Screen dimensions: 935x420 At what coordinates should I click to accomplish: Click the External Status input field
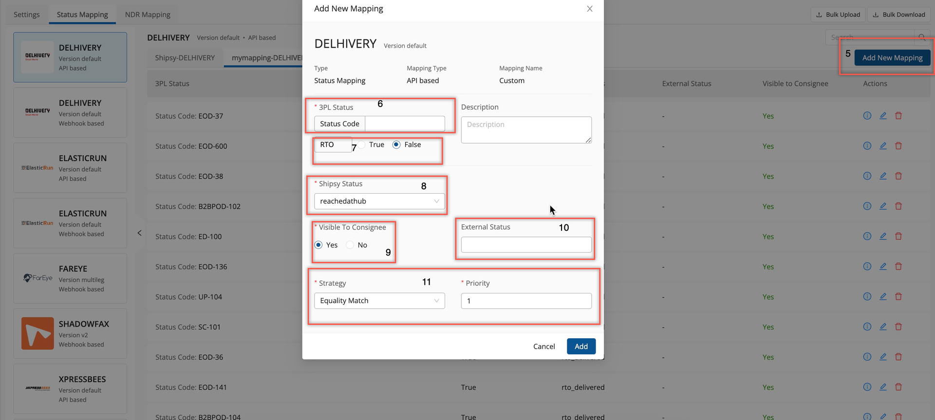click(526, 245)
